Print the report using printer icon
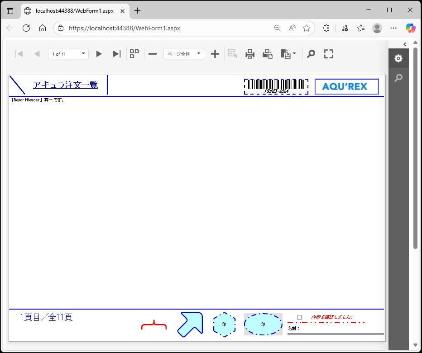Viewport: 422px width, 353px height. pyautogui.click(x=250, y=54)
